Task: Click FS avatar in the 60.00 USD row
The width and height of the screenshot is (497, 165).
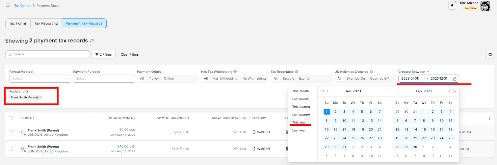Action: [23, 132]
